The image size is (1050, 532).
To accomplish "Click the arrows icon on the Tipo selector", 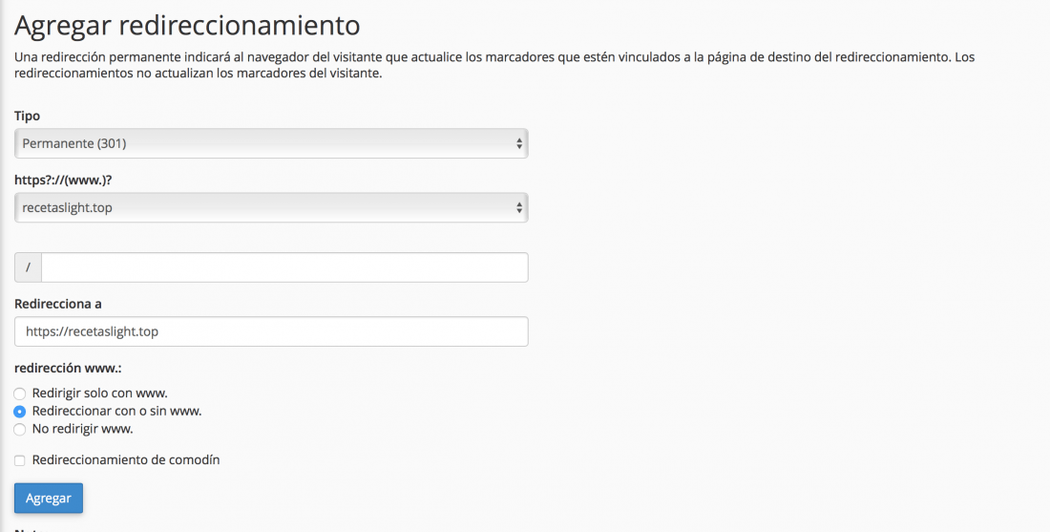I will [x=519, y=143].
